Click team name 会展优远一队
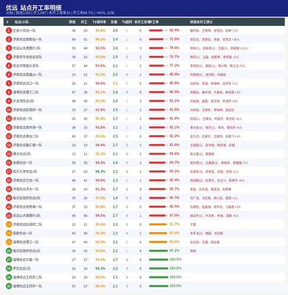288x295 pixels. point(22,163)
